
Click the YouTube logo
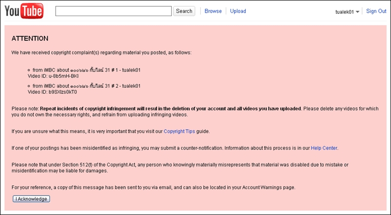click(x=24, y=11)
